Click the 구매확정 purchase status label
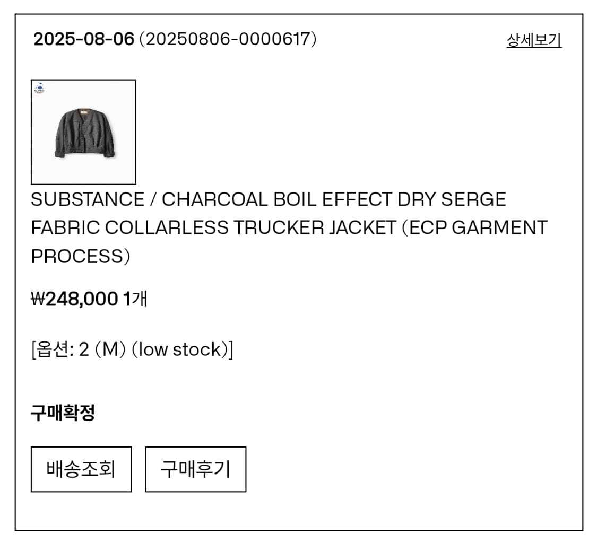The width and height of the screenshot is (597, 543). tap(63, 413)
